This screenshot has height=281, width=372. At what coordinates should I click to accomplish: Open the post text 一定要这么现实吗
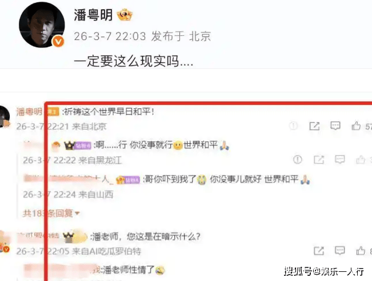tap(133, 61)
